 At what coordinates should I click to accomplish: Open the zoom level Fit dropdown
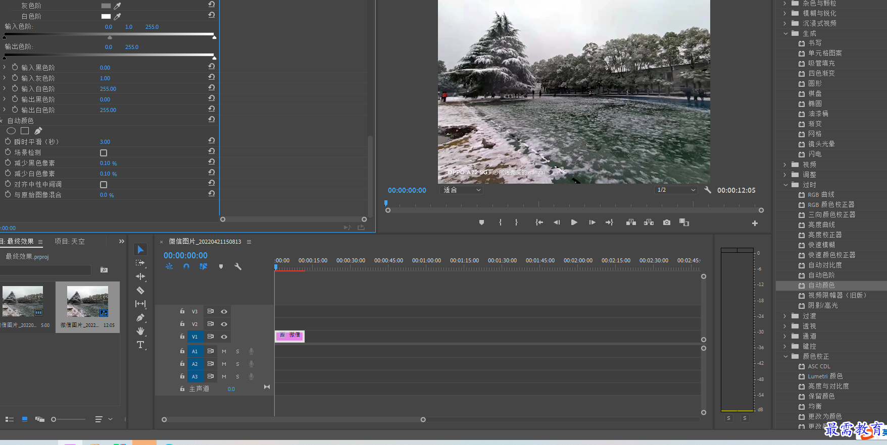(x=462, y=190)
